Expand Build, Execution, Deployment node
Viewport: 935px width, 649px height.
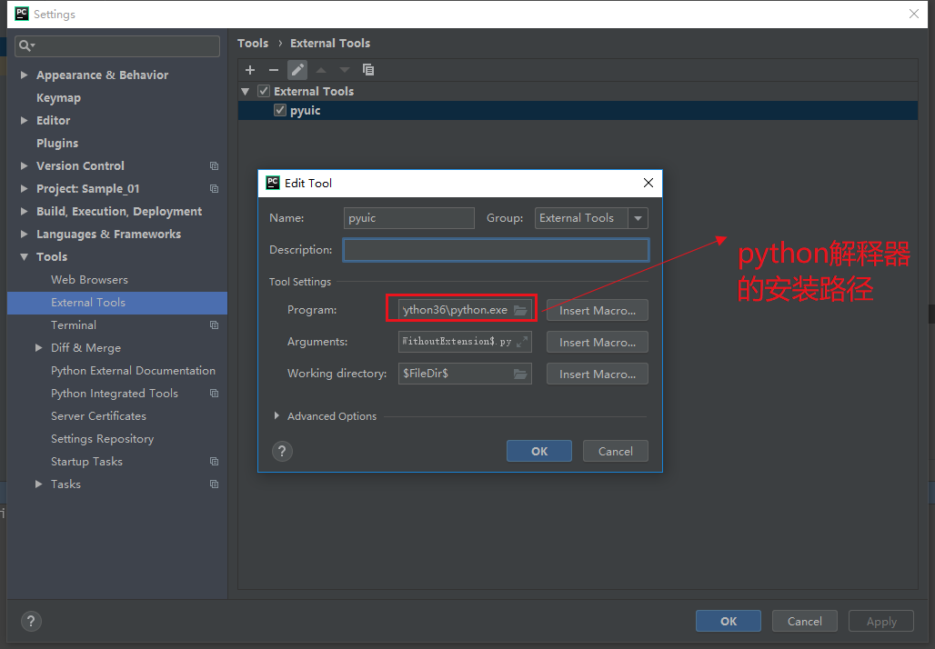click(24, 211)
